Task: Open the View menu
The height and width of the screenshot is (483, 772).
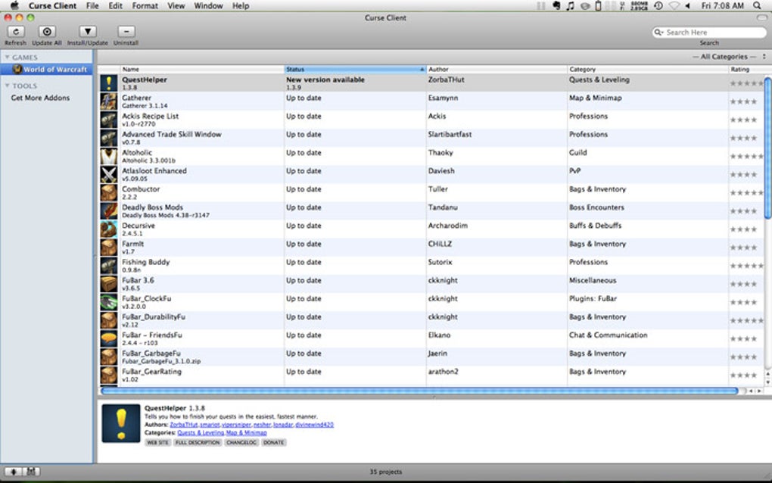Action: (176, 6)
